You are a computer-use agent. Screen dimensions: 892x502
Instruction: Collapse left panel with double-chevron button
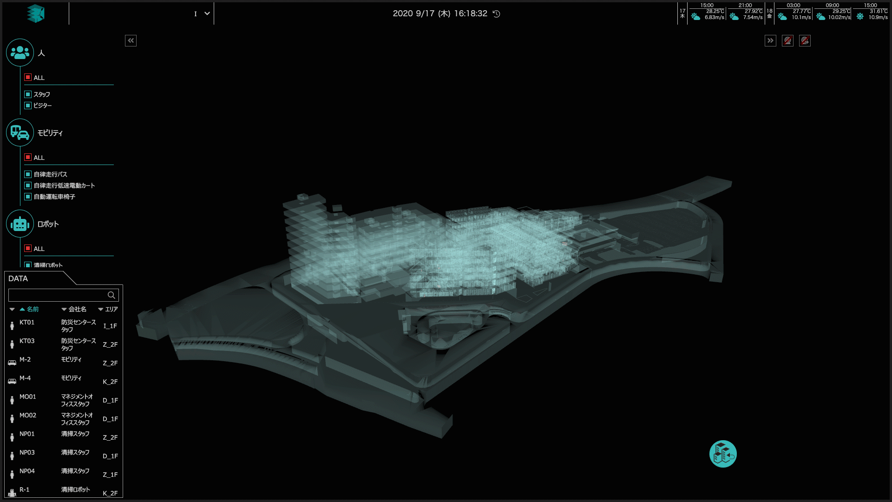131,40
